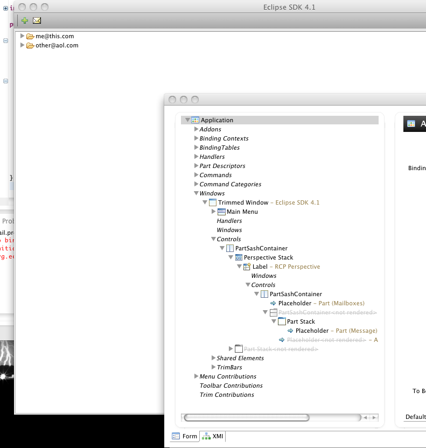The height and width of the screenshot is (448, 426).
Task: Click the tree scrollbar left arrow
Action: [x=365, y=417]
